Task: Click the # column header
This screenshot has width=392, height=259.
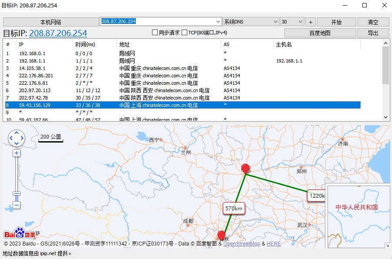Action: 10,44
